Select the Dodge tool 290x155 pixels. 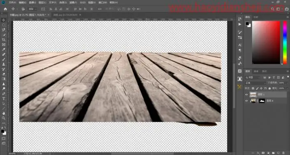4,89
